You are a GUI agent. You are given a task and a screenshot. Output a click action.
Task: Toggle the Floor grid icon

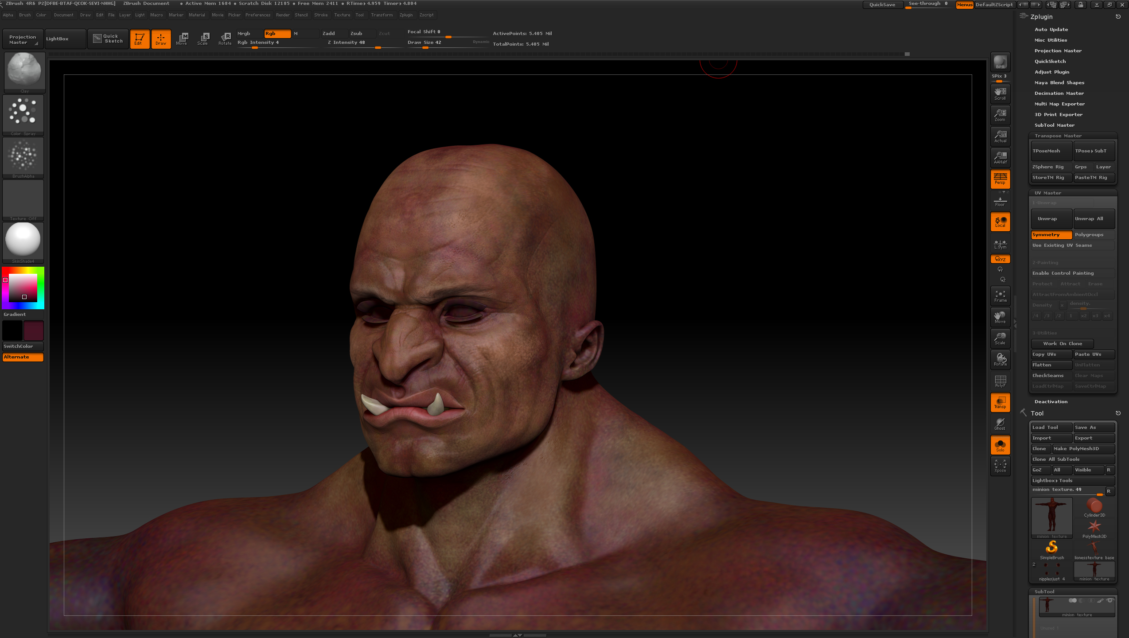click(1000, 201)
